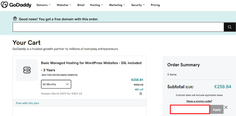Expand the Hosting menu
The width and height of the screenshot is (236, 116).
pyautogui.click(x=97, y=5)
